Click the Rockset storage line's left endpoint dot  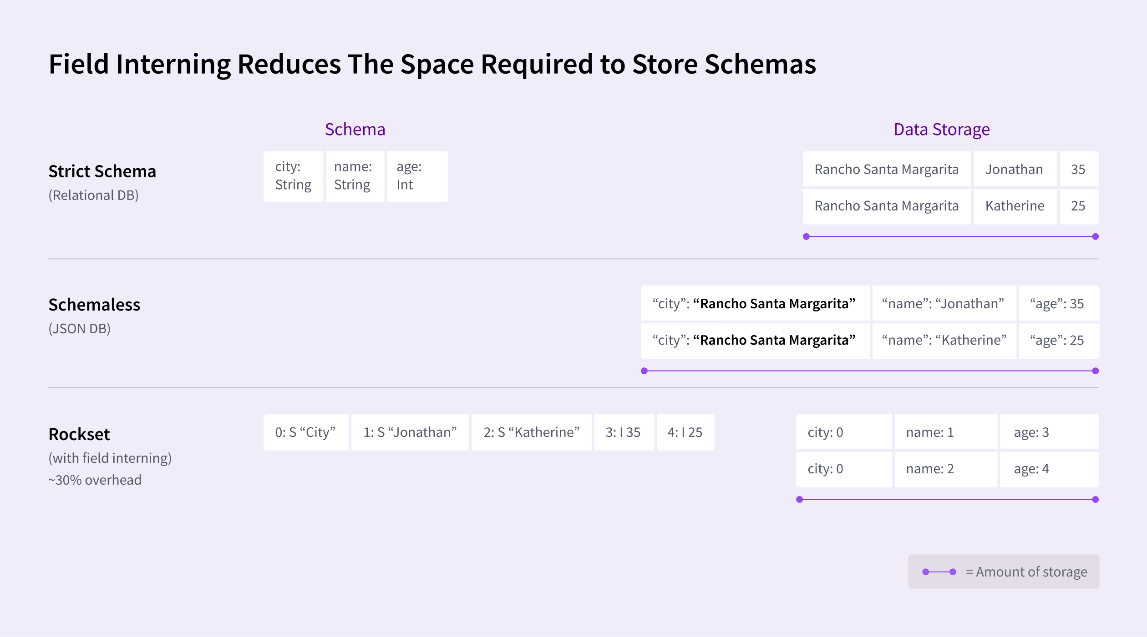799,500
